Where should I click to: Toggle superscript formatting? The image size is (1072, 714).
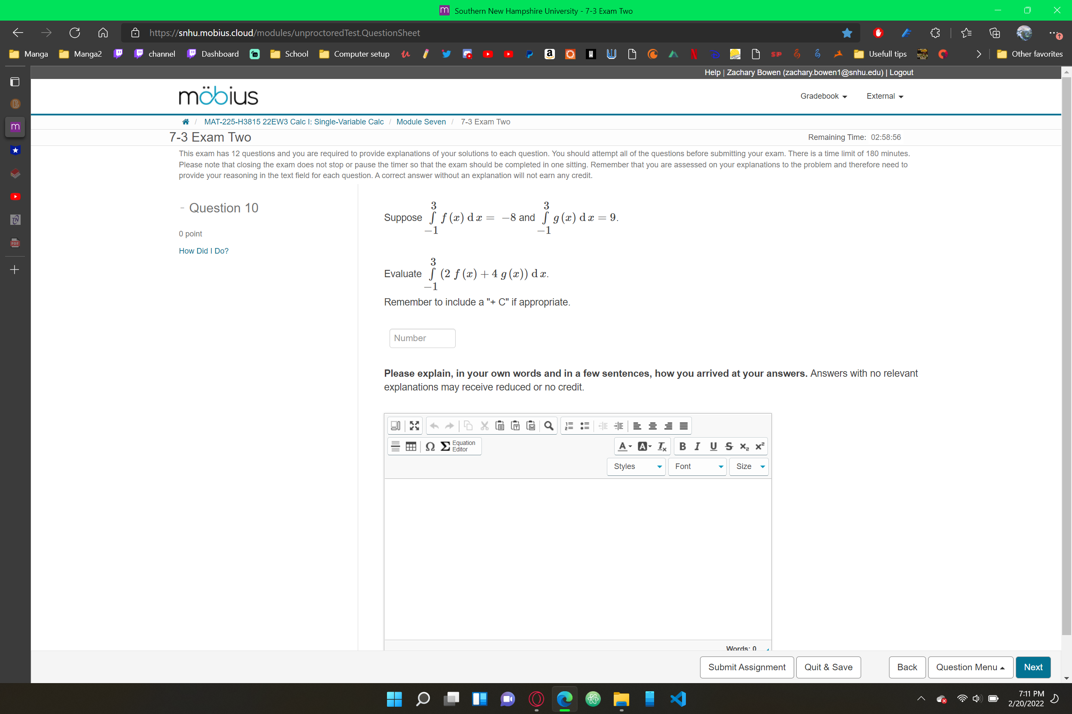coord(759,447)
